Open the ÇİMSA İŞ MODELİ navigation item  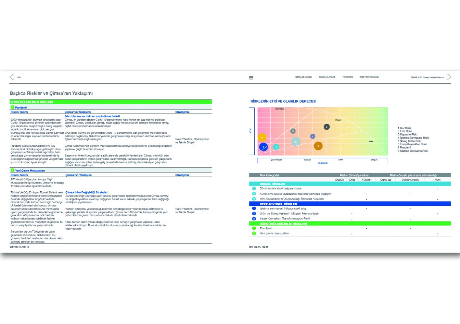pos(304,77)
